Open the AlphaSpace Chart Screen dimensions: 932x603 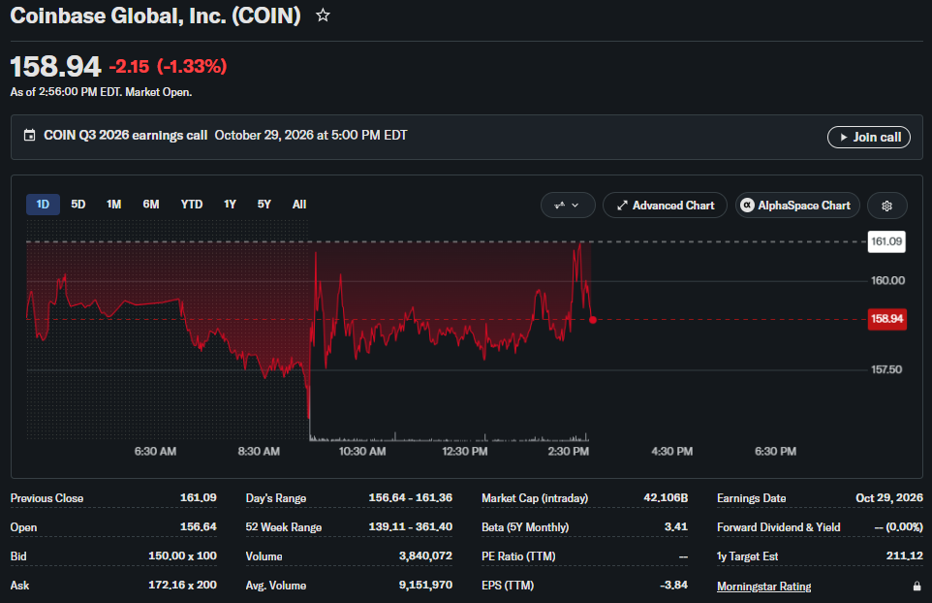797,206
